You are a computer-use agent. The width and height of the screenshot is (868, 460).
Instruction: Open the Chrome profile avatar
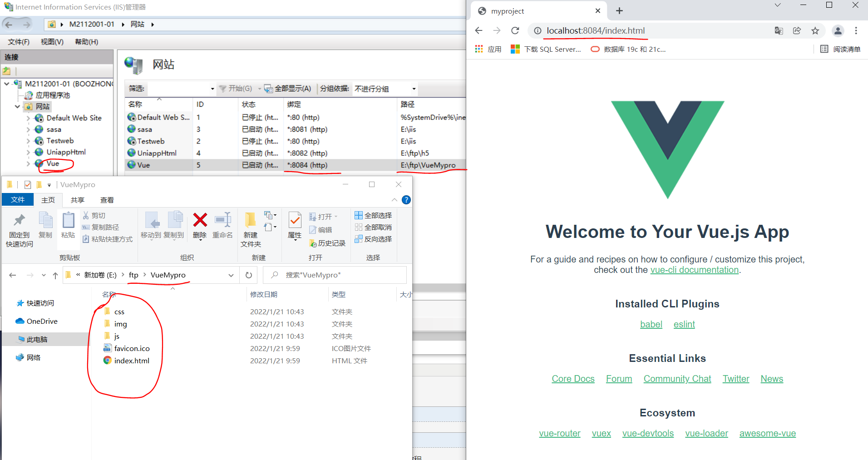[838, 30]
